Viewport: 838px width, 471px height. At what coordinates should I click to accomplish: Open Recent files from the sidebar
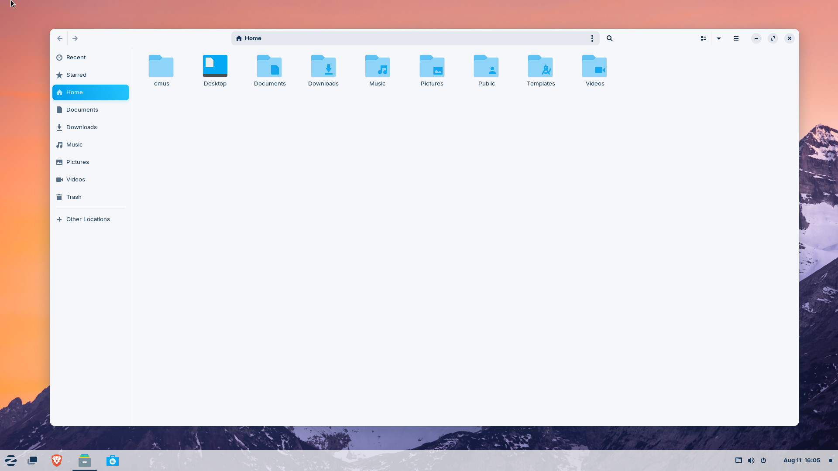(x=76, y=57)
